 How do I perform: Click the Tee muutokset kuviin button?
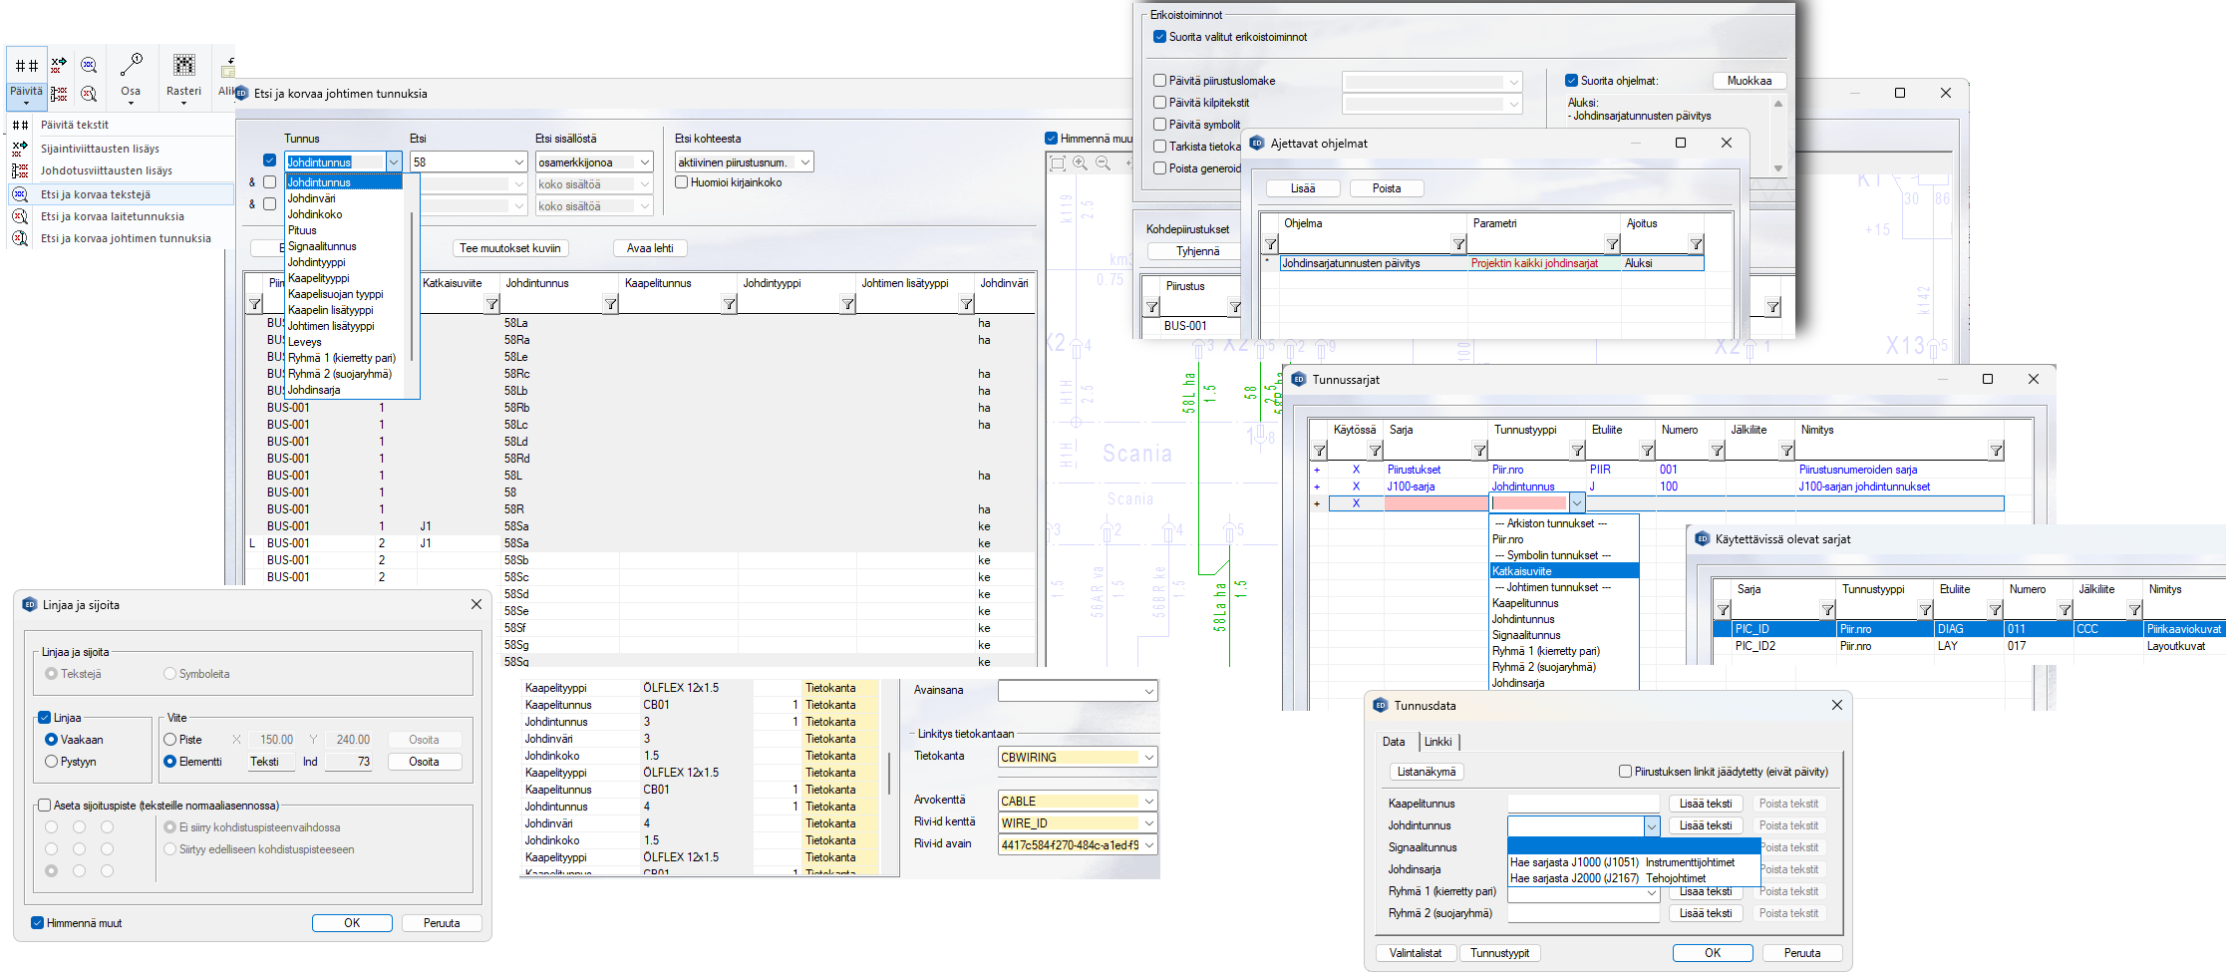(509, 248)
